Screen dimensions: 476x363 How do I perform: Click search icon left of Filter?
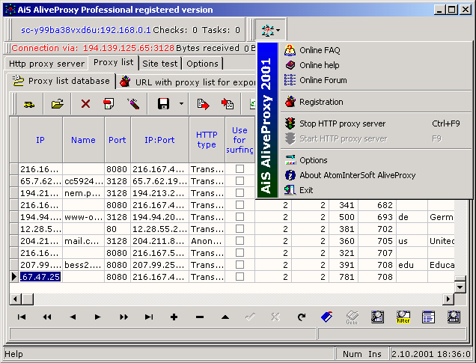click(x=378, y=317)
